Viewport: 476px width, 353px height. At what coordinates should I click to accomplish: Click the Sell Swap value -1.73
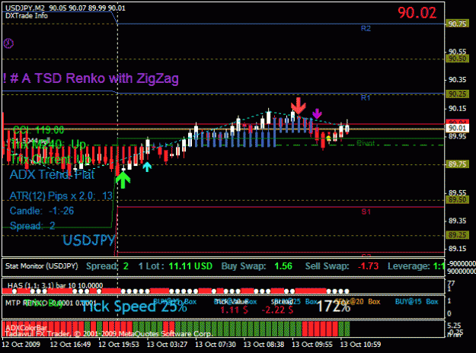[368, 266]
